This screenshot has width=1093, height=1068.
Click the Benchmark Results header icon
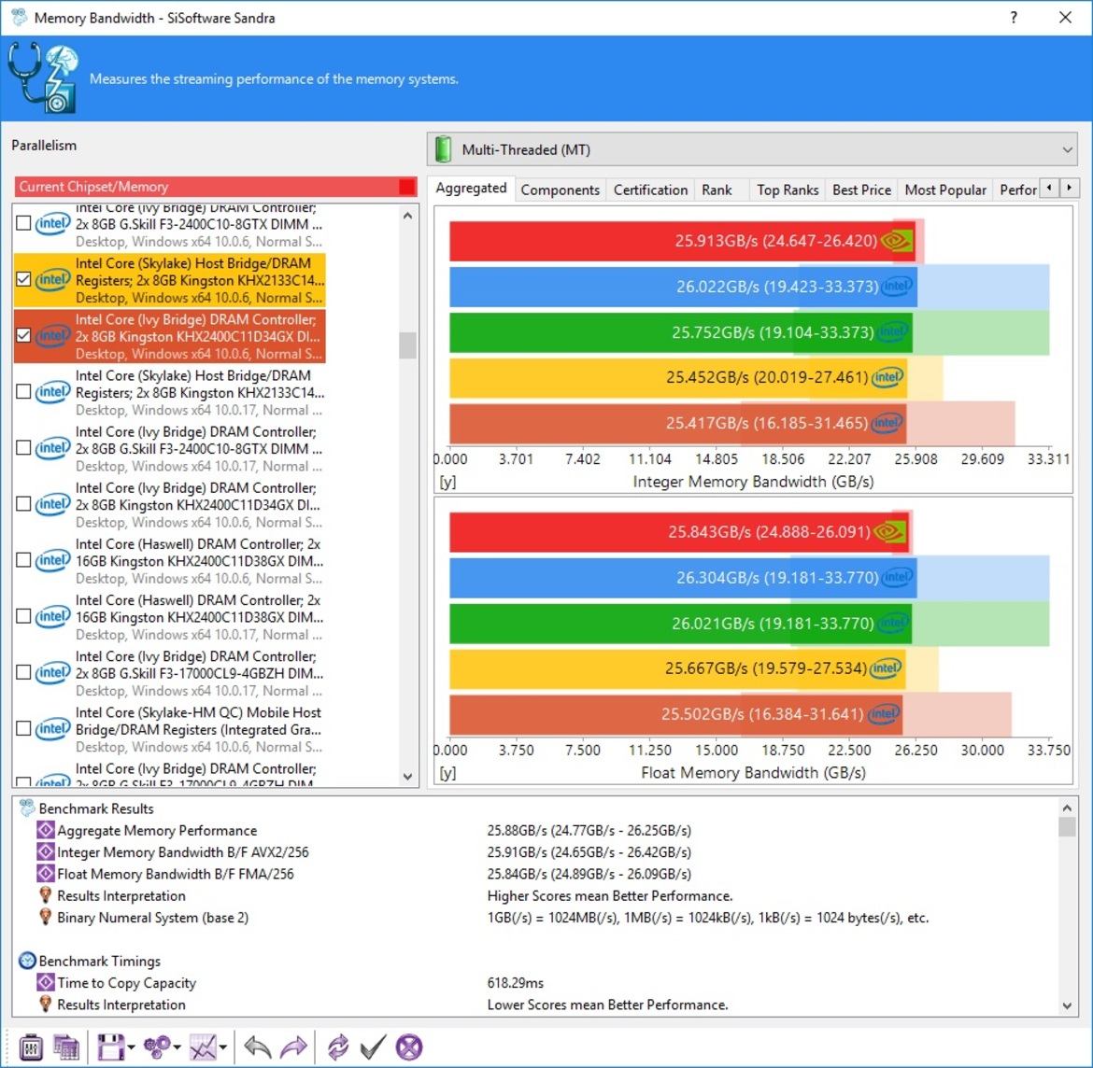click(x=27, y=808)
